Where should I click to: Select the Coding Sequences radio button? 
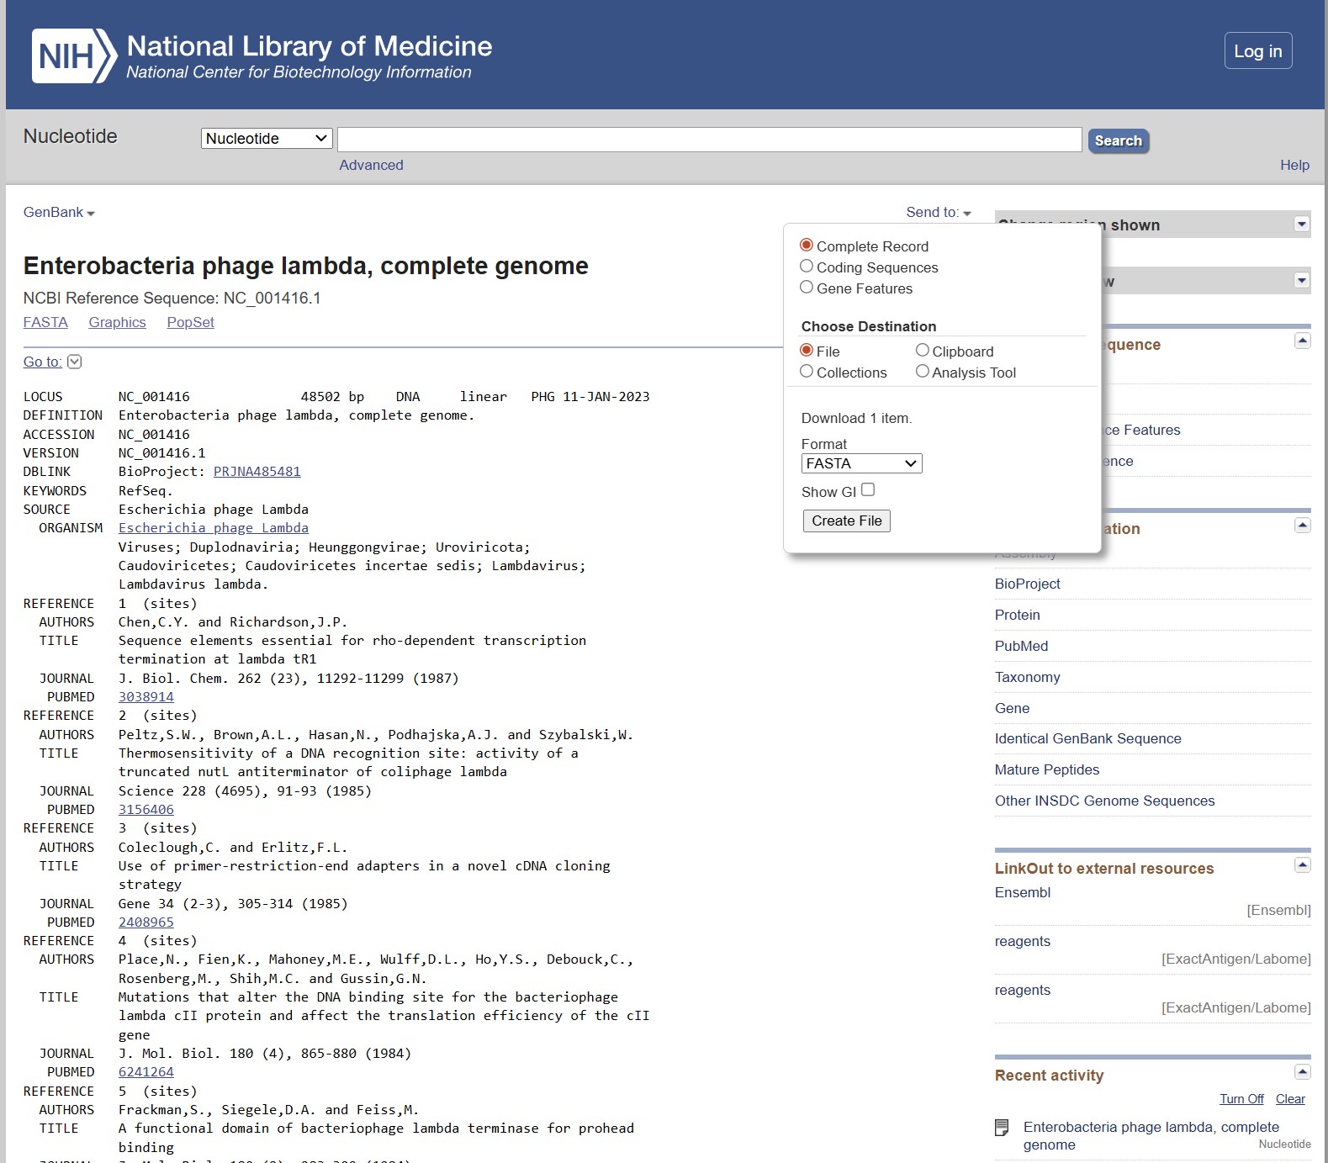(x=807, y=266)
